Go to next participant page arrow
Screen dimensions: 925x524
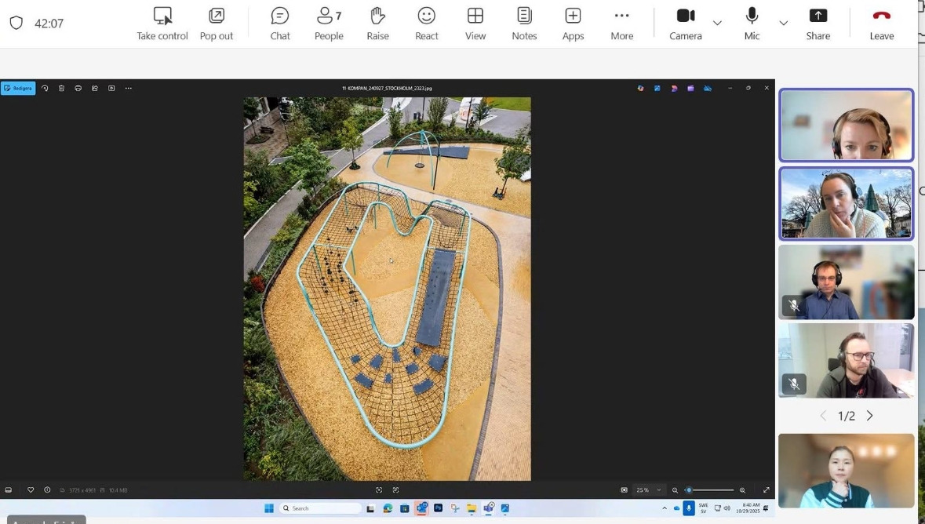[869, 416]
